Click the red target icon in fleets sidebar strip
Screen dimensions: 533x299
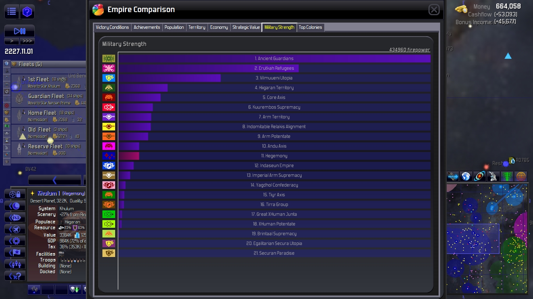(7, 106)
